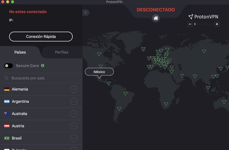The image size is (229, 150).
Task: Zoom out the map with minus button
Action: click(x=190, y=24)
